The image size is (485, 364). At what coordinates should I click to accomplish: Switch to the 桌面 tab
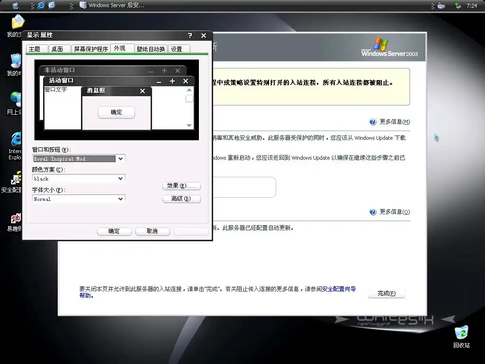click(60, 49)
